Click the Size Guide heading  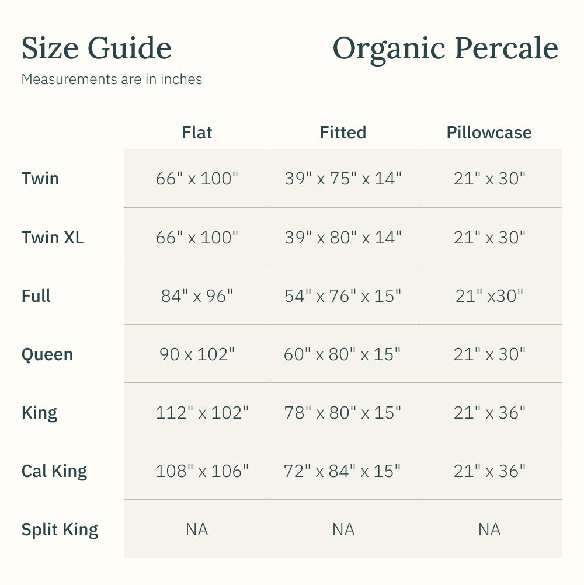[96, 48]
